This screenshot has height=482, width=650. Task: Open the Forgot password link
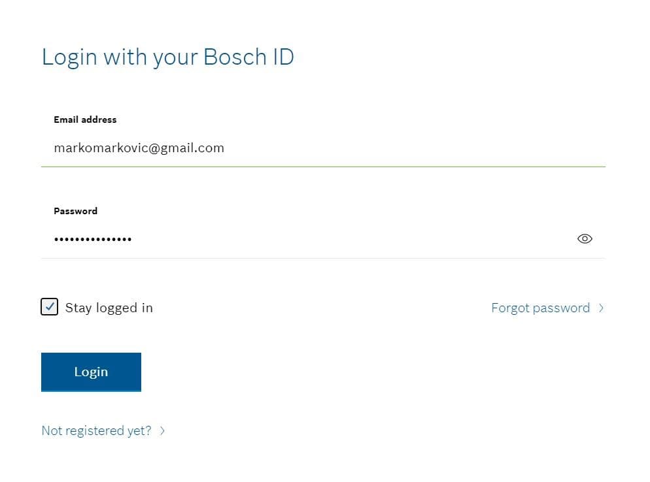pos(540,308)
